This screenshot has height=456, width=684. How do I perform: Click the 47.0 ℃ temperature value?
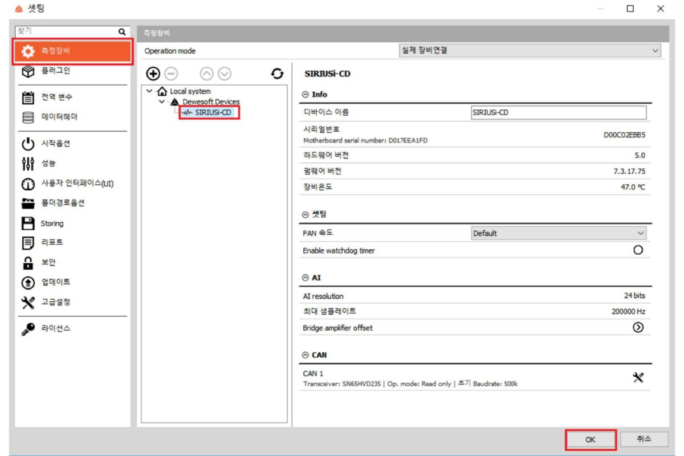coord(633,187)
